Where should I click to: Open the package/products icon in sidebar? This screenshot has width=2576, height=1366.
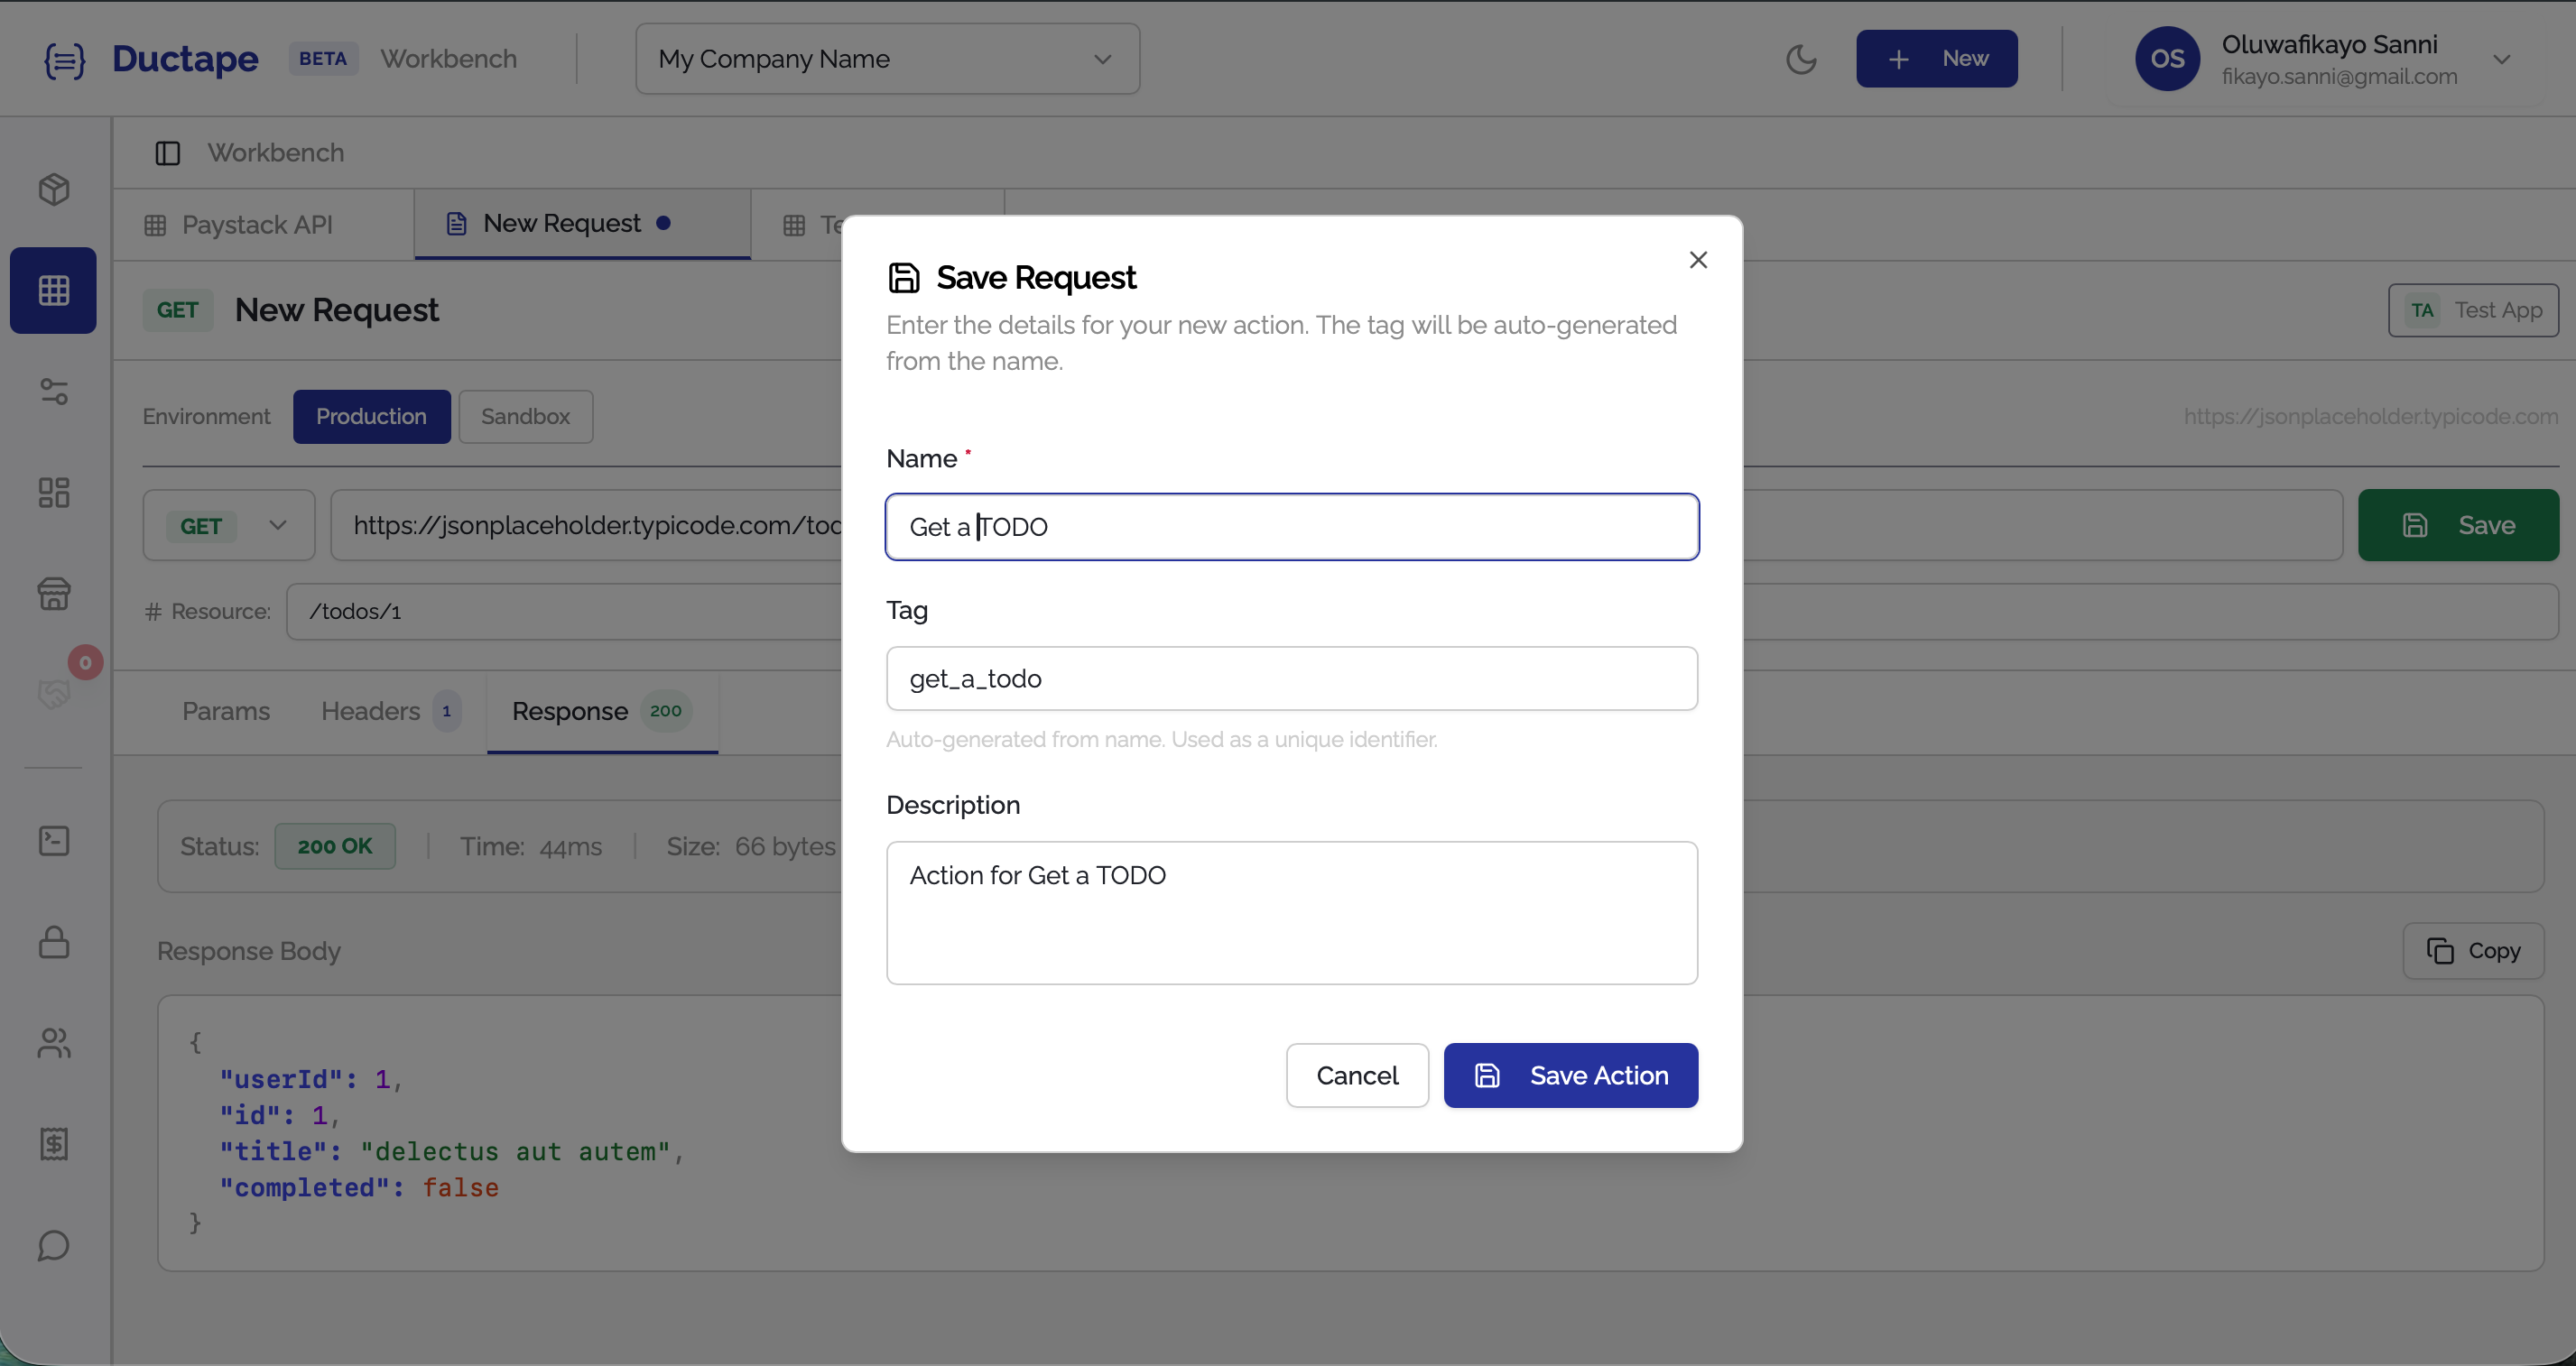(x=53, y=189)
